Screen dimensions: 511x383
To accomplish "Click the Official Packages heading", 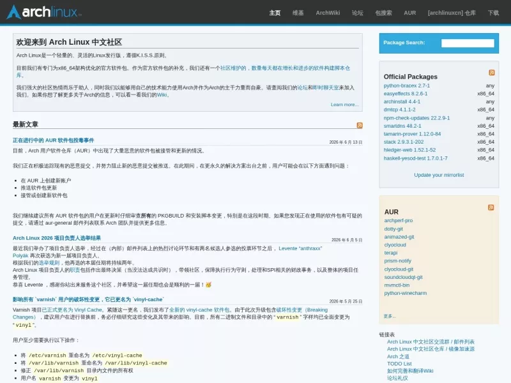I will (410, 77).
